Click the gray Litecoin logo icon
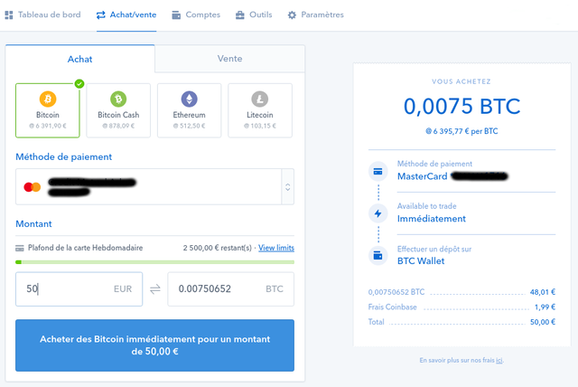The width and height of the screenshot is (578, 387). (260, 99)
